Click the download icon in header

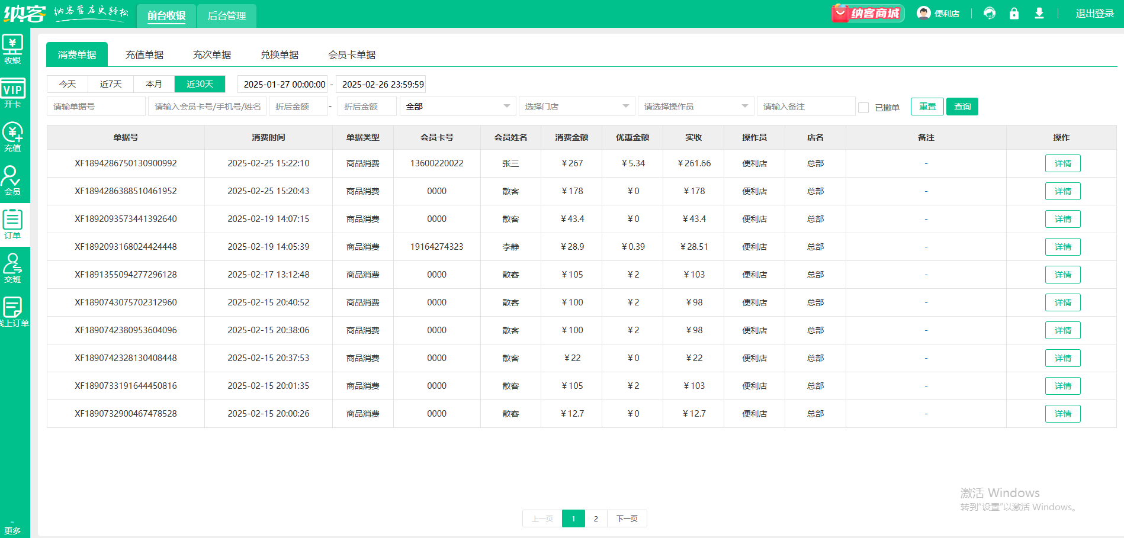click(x=1039, y=14)
